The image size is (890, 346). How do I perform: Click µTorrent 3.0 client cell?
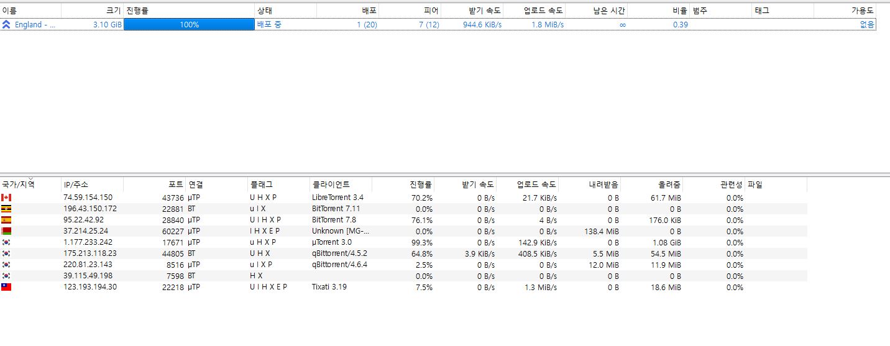(332, 242)
